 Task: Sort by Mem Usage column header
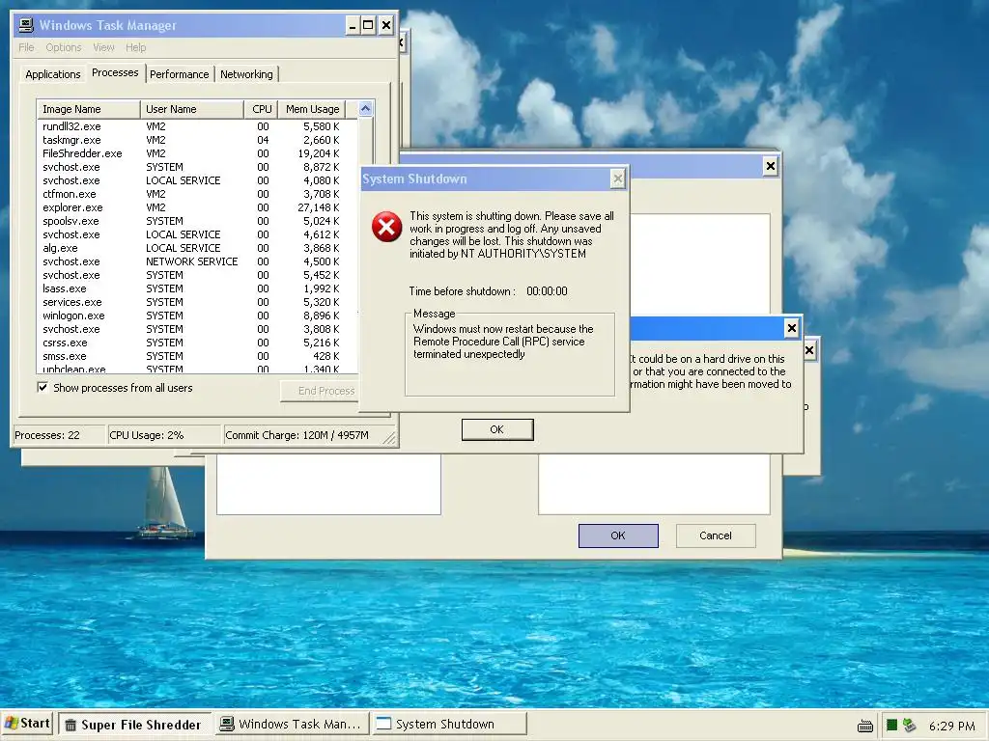(312, 109)
